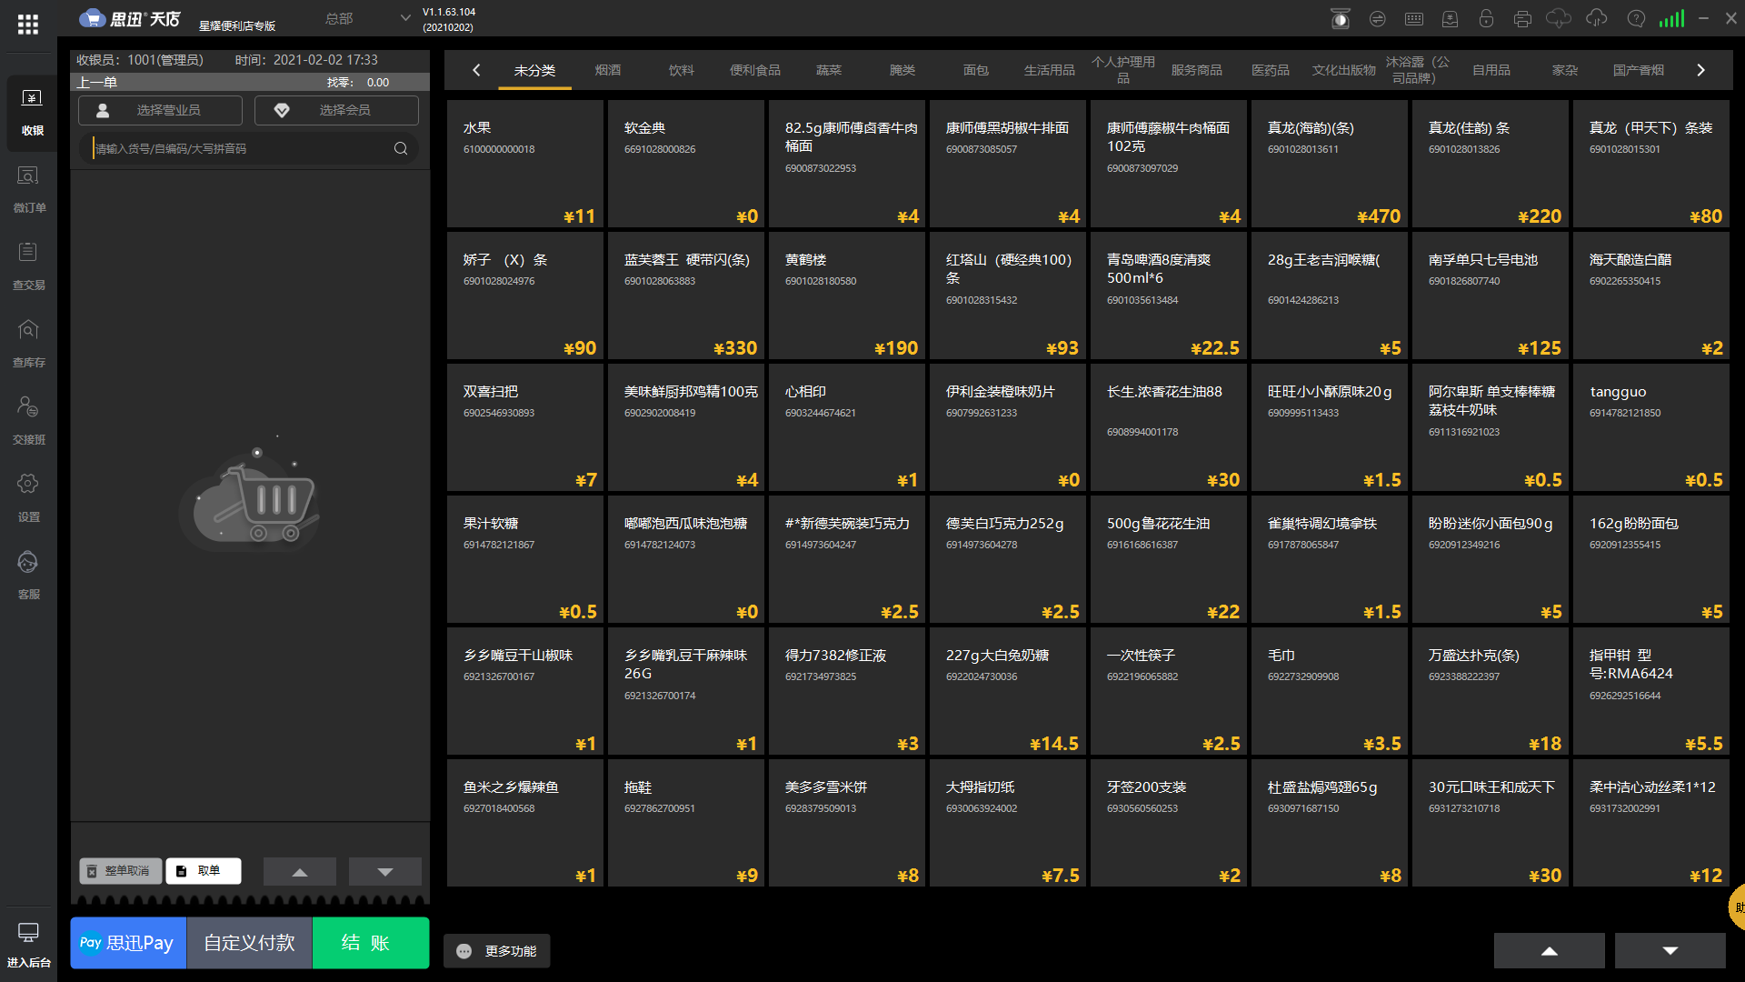Click the search magnifier in barcode field
Viewport: 1745px width, 982px height.
pyautogui.click(x=401, y=148)
